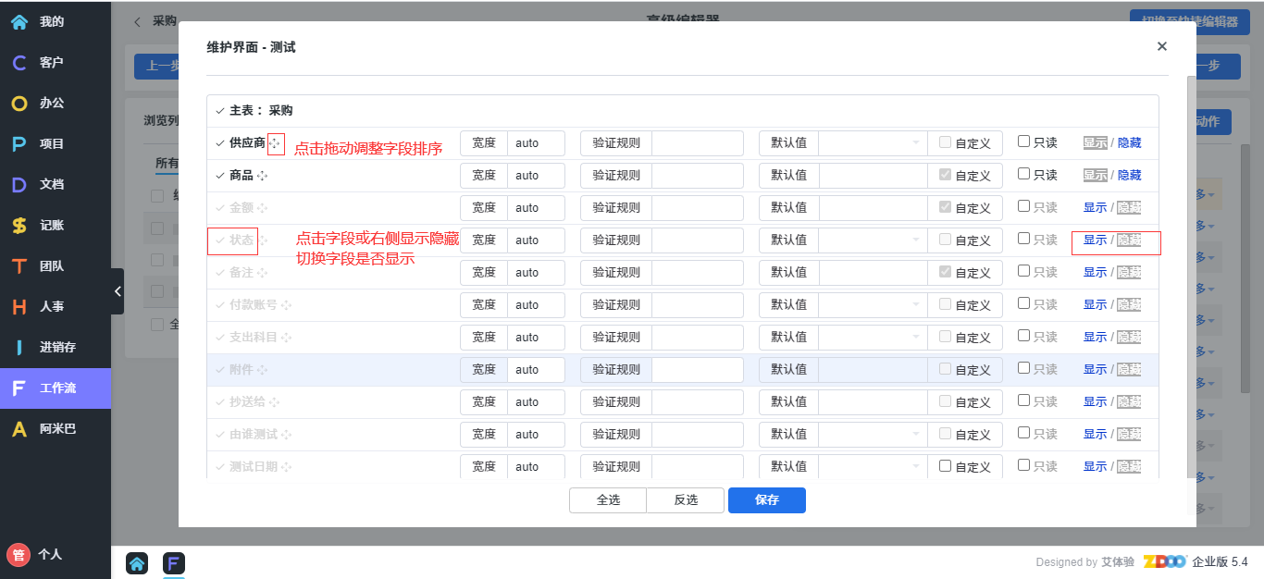The height and width of the screenshot is (579, 1264).
Task: Click the home icon in bottom bar
Action: pyautogui.click(x=137, y=563)
